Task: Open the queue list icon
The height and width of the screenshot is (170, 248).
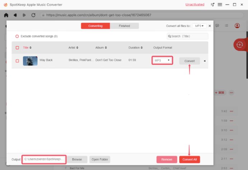Action: click(226, 26)
